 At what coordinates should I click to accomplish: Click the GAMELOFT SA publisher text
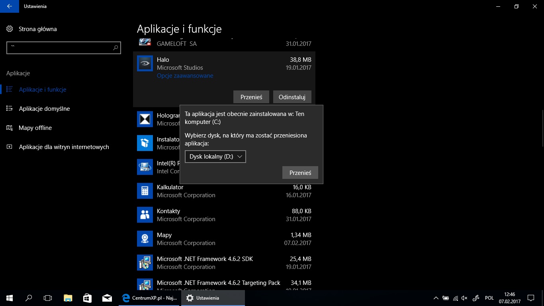177,44
